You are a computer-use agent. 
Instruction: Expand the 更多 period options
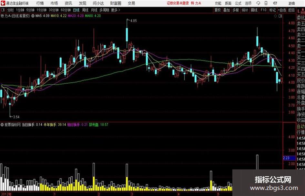pos(115,10)
